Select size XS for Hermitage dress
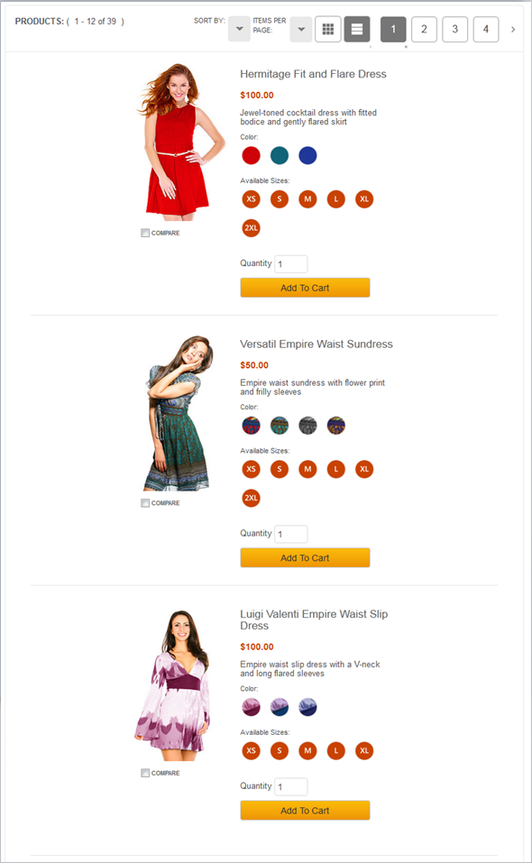Image resolution: width=532 pixels, height=863 pixels. click(x=251, y=199)
